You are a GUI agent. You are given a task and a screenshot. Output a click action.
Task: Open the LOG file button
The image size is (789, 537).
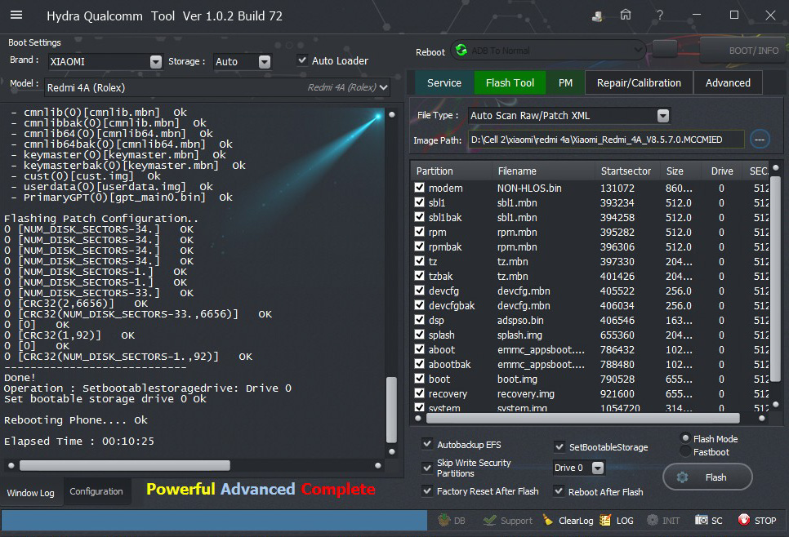[617, 521]
